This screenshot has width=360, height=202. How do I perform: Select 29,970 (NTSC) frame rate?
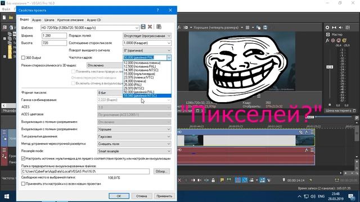pos(147,88)
